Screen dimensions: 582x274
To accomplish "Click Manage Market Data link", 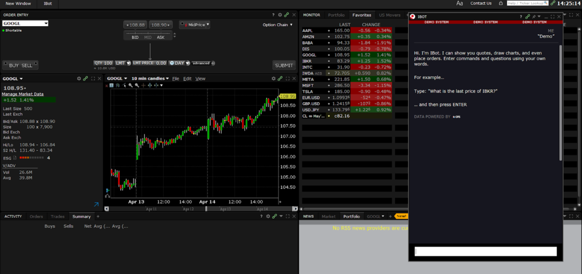I will tap(23, 94).
